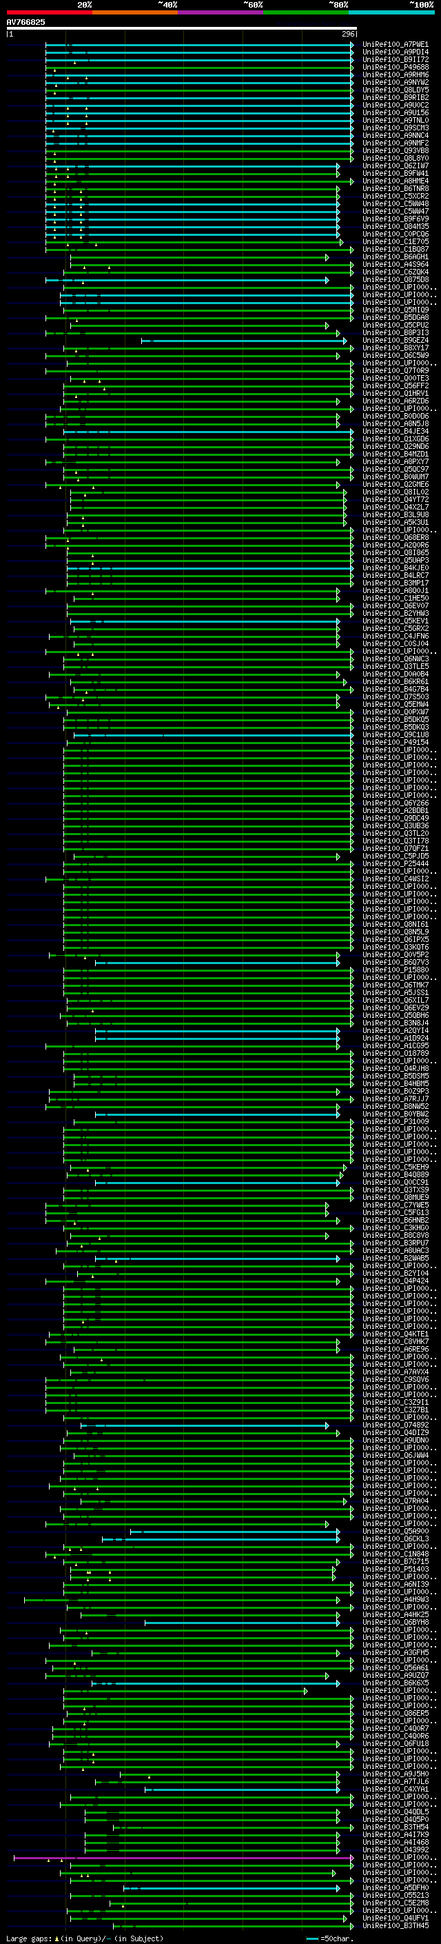Select hit label UniRef100_A5K3U1

[x=395, y=522]
